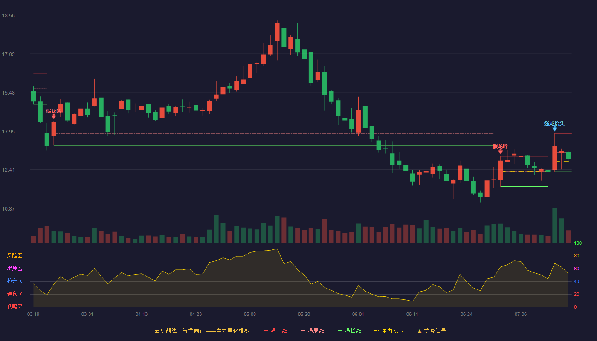The width and height of the screenshot is (597, 341).
Task: Select the 出货区 zone label
Action: pyautogui.click(x=14, y=269)
